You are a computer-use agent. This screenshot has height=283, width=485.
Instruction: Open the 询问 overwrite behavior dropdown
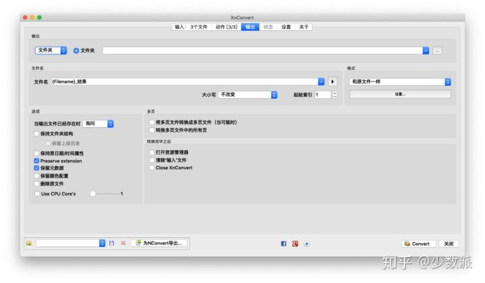coord(98,124)
